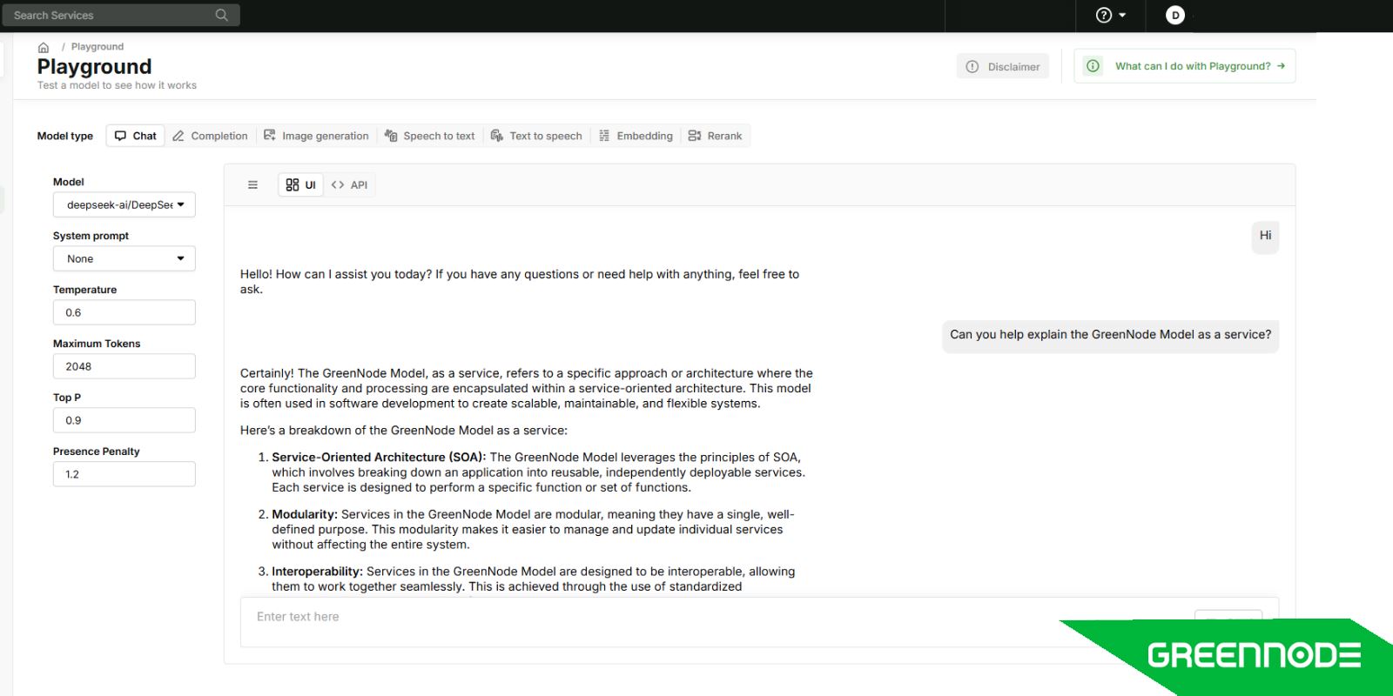The height and width of the screenshot is (696, 1393).
Task: Select Image generation model type
Action: click(x=317, y=136)
